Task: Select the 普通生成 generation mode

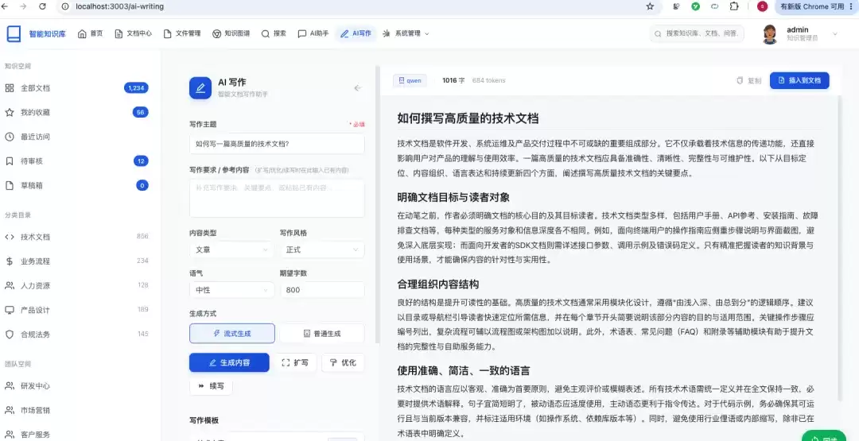Action: pos(322,333)
